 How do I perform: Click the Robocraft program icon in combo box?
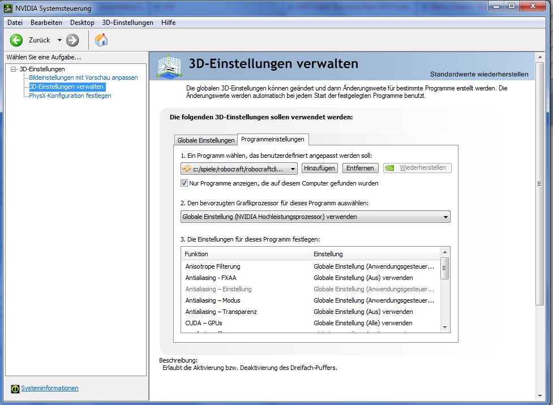187,169
